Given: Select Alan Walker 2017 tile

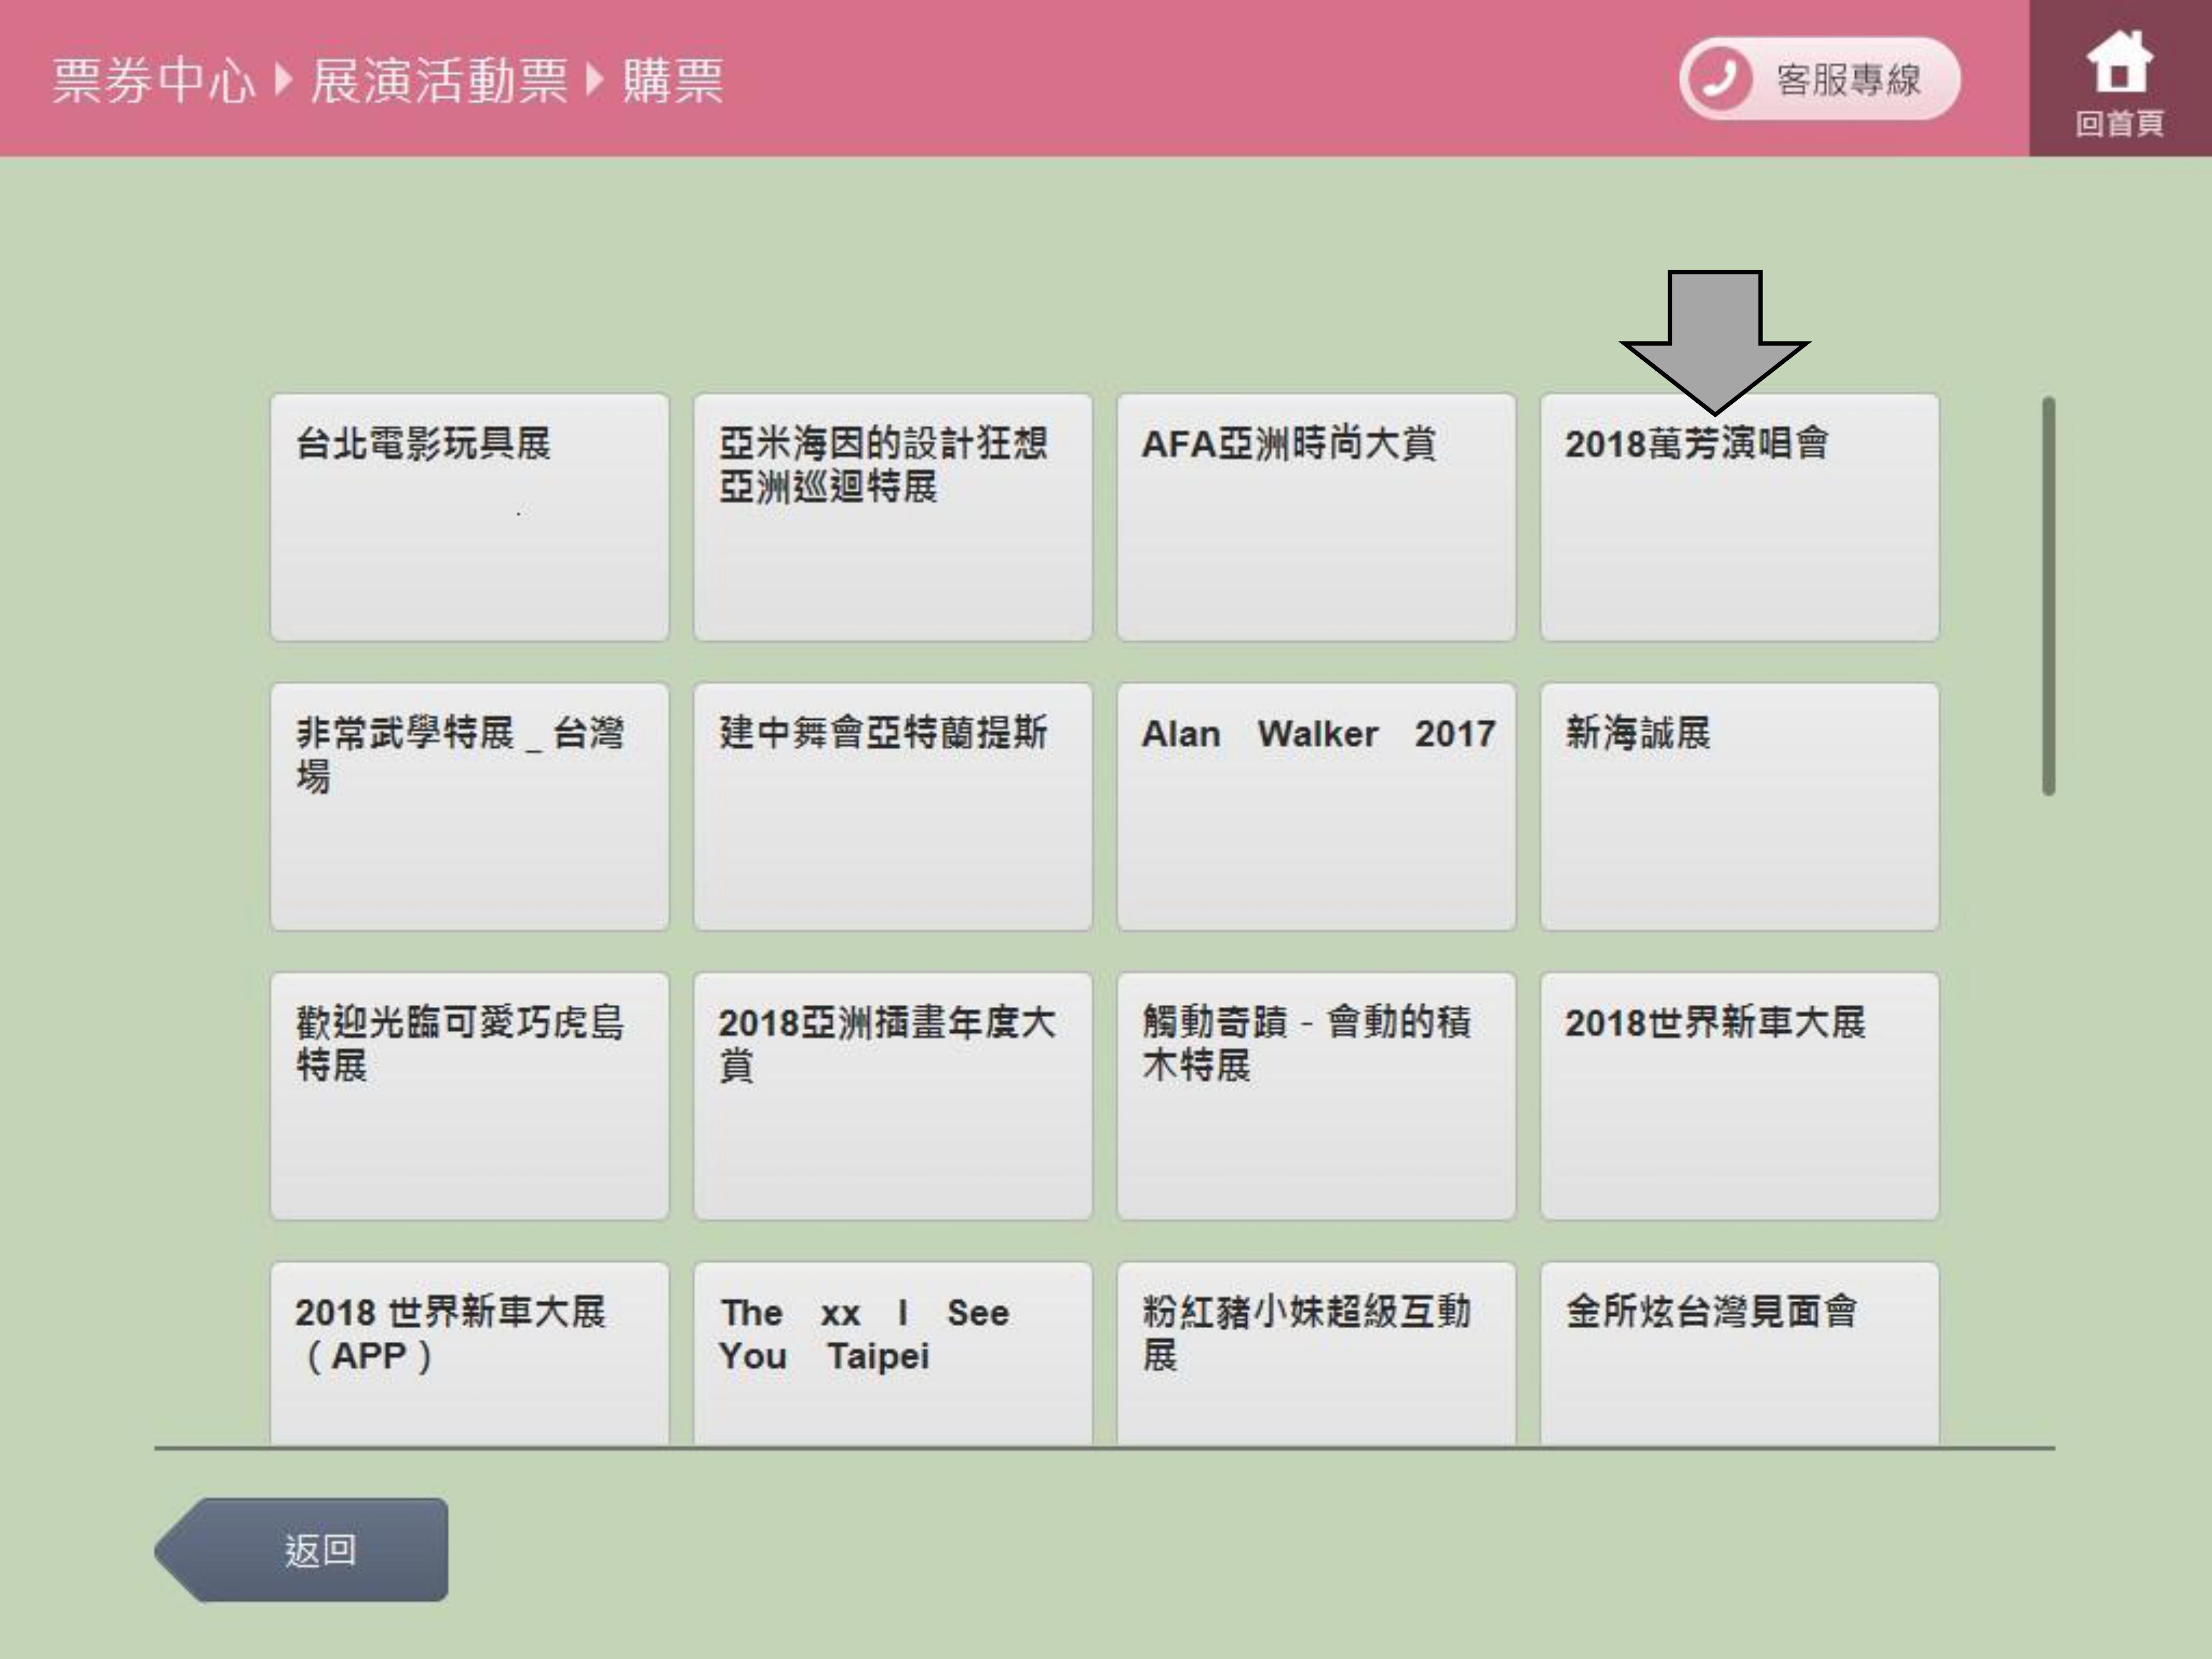Looking at the screenshot, I should [x=1315, y=806].
